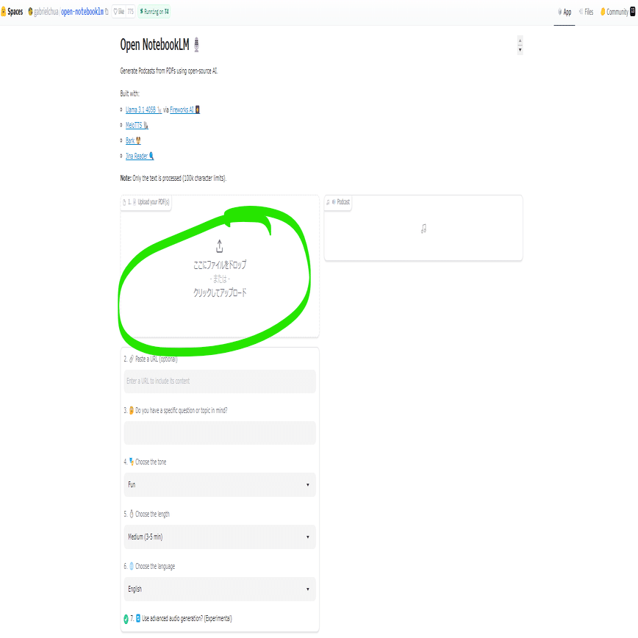Open the MeloTTS link

coord(137,125)
